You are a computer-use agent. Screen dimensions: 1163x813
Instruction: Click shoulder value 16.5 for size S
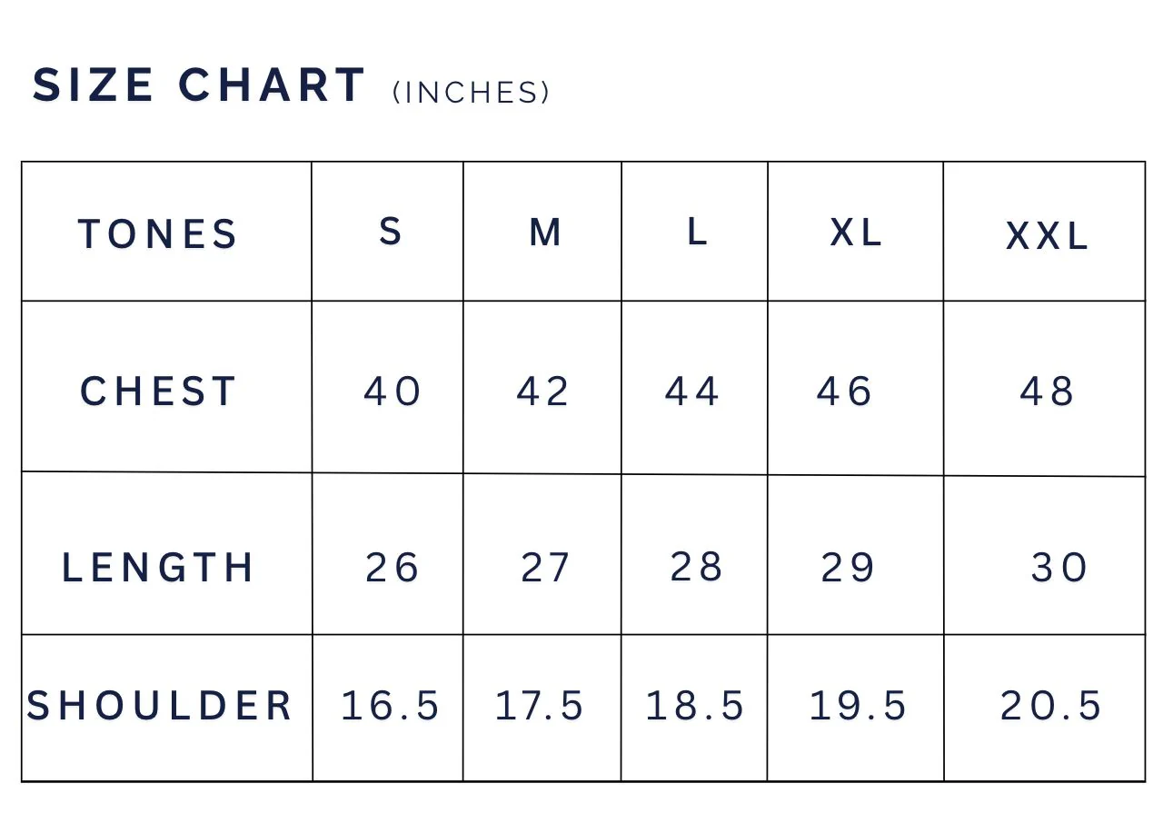tap(391, 706)
